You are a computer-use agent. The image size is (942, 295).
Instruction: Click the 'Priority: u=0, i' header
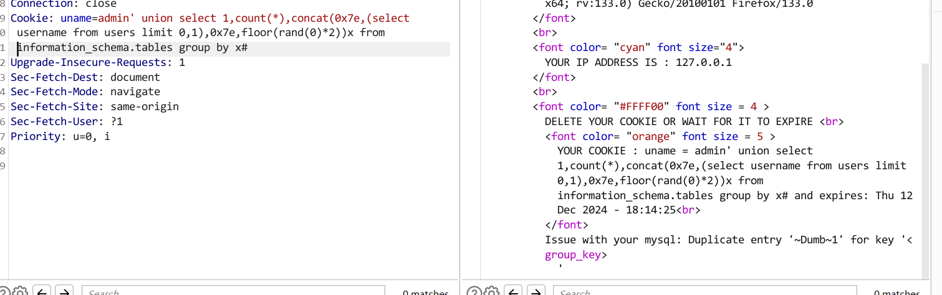[x=60, y=136]
